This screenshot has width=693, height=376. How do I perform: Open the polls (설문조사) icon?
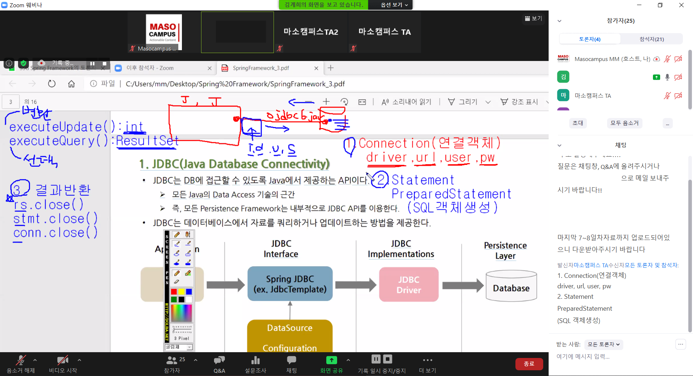256,360
